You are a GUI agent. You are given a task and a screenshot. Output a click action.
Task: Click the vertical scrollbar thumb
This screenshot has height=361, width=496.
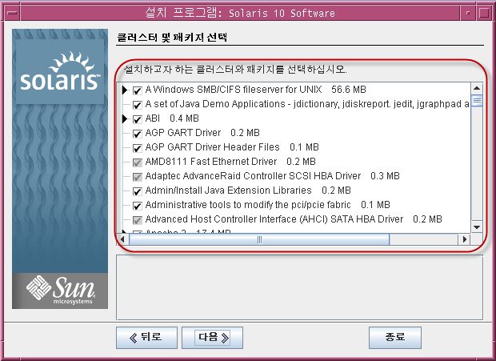pyautogui.click(x=477, y=101)
